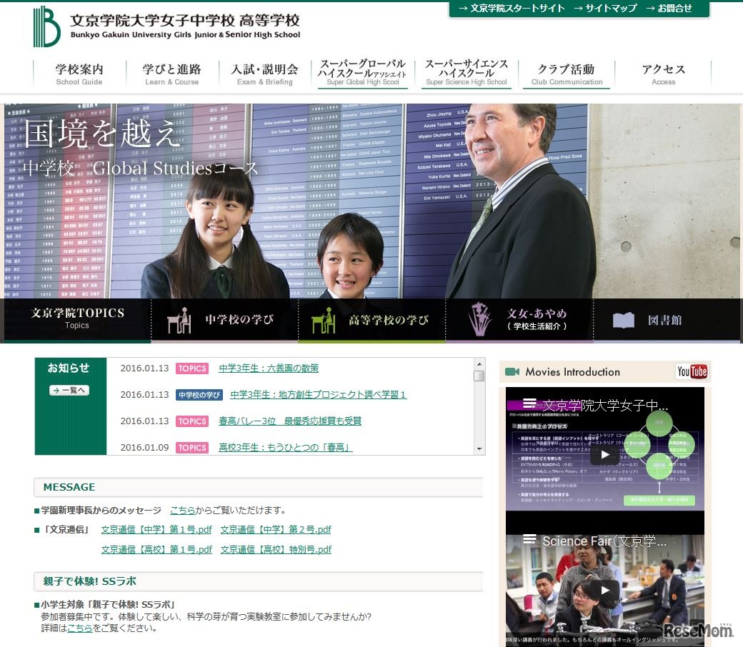The height and width of the screenshot is (647, 743).
Task: Click the Movies Introduction camera icon
Action: tap(512, 371)
